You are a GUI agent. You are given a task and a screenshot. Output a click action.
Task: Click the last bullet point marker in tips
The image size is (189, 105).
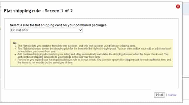(x=15, y=60)
